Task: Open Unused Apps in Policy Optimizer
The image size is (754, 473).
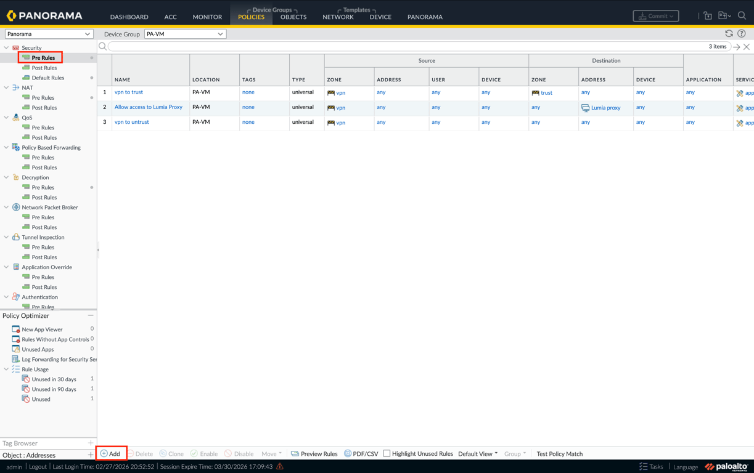Action: [38, 349]
